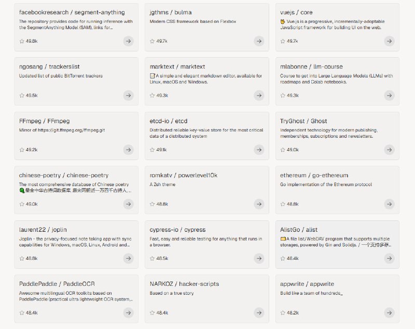The width and height of the screenshot is (415, 329).
Task: Click star icon on FFmpeg / FFmpeg card
Action: pos(22,150)
